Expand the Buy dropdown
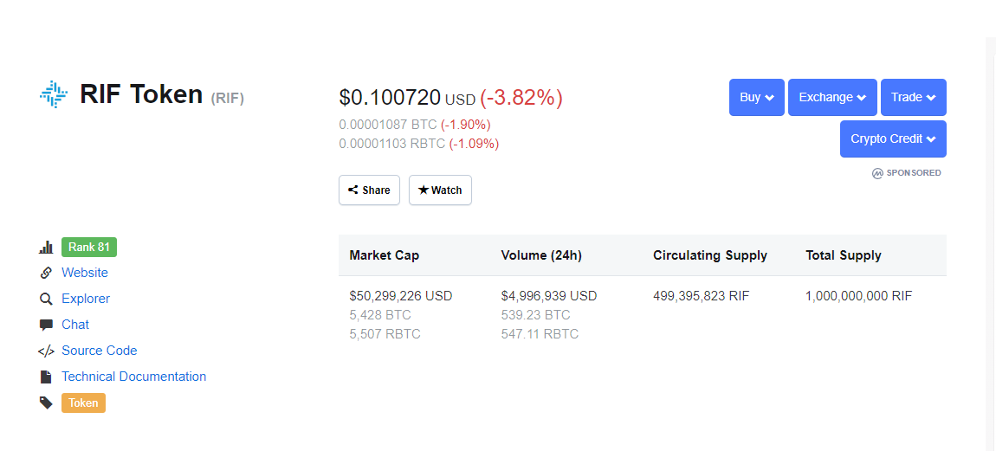This screenshot has height=451, width=996. (757, 98)
